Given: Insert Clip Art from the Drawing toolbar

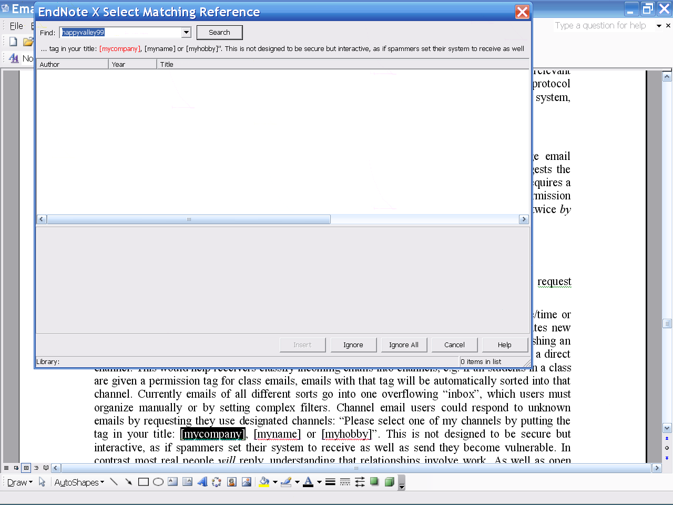Looking at the screenshot, I should pyautogui.click(x=231, y=482).
